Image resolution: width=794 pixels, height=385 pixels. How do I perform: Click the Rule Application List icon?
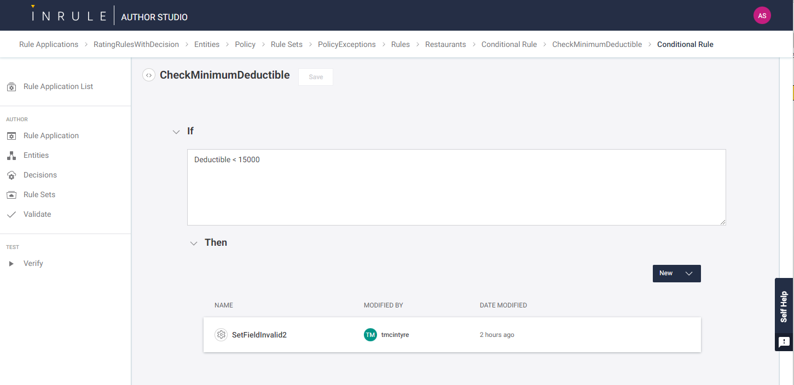point(11,87)
